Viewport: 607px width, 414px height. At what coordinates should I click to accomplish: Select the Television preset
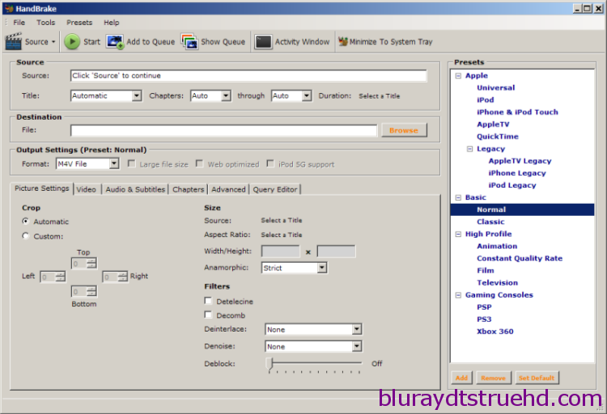coord(497,283)
